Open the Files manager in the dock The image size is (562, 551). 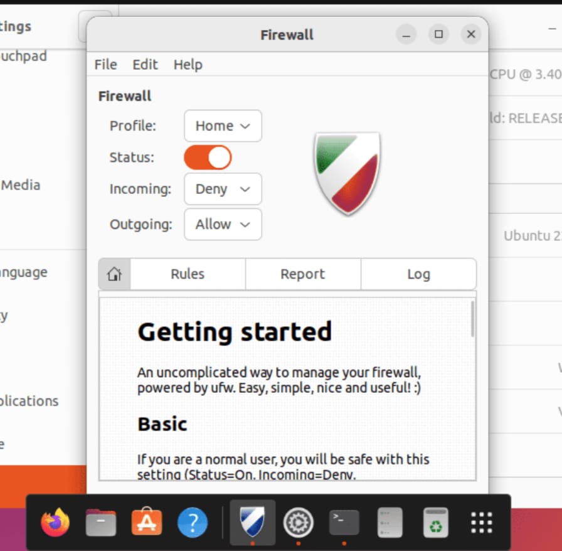(x=101, y=522)
